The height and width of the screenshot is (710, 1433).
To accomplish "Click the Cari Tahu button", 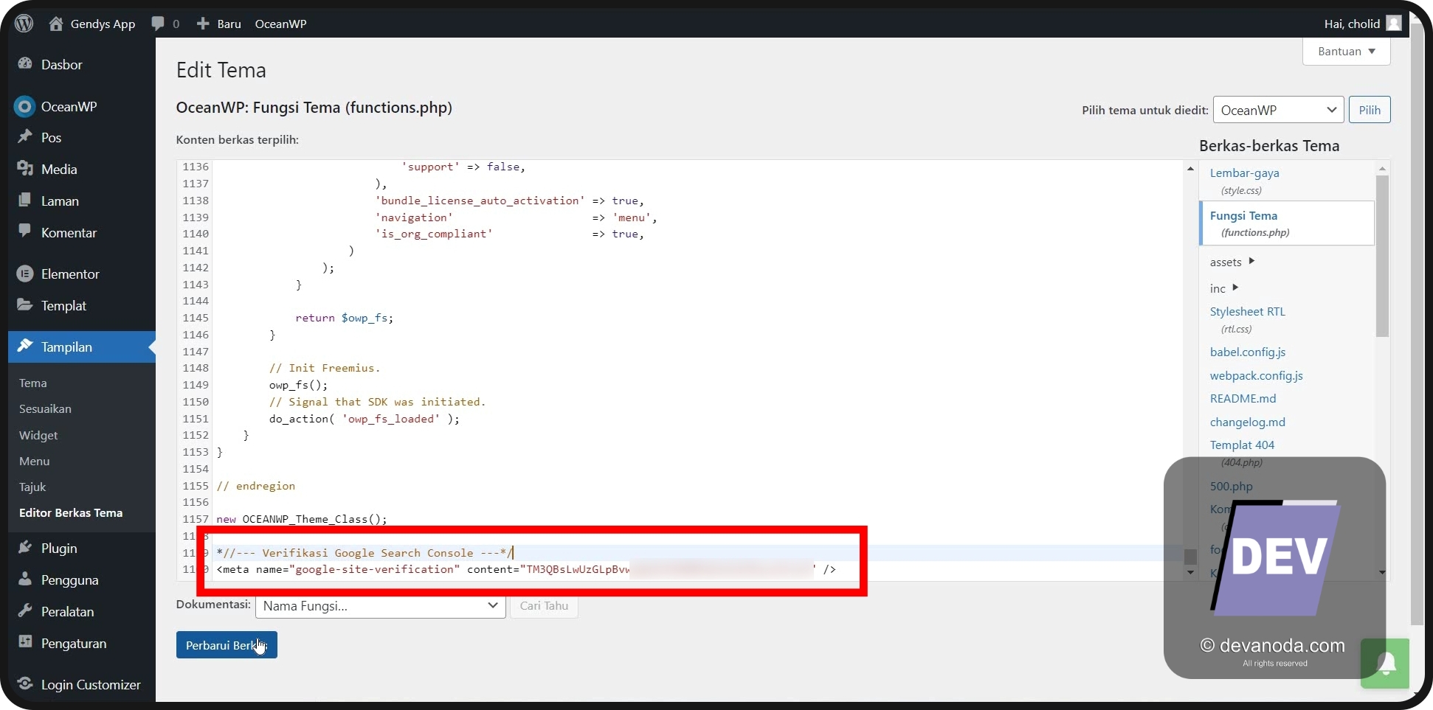I will tap(544, 606).
